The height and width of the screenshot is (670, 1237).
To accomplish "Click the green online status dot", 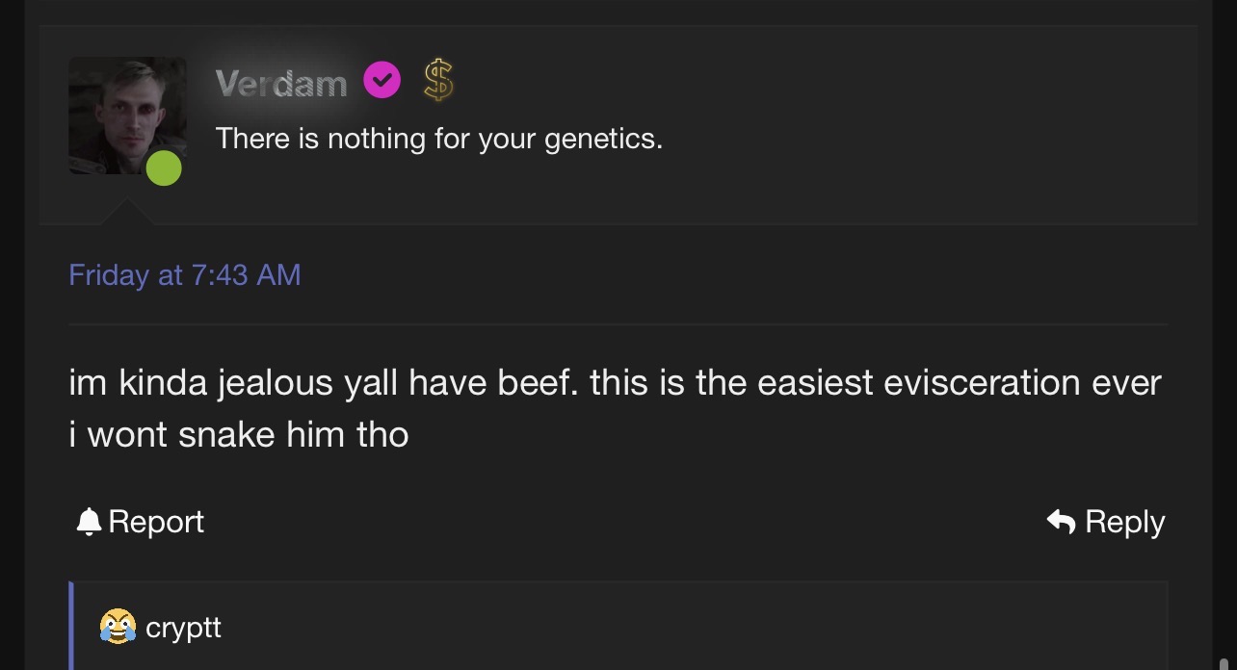I will [x=164, y=167].
